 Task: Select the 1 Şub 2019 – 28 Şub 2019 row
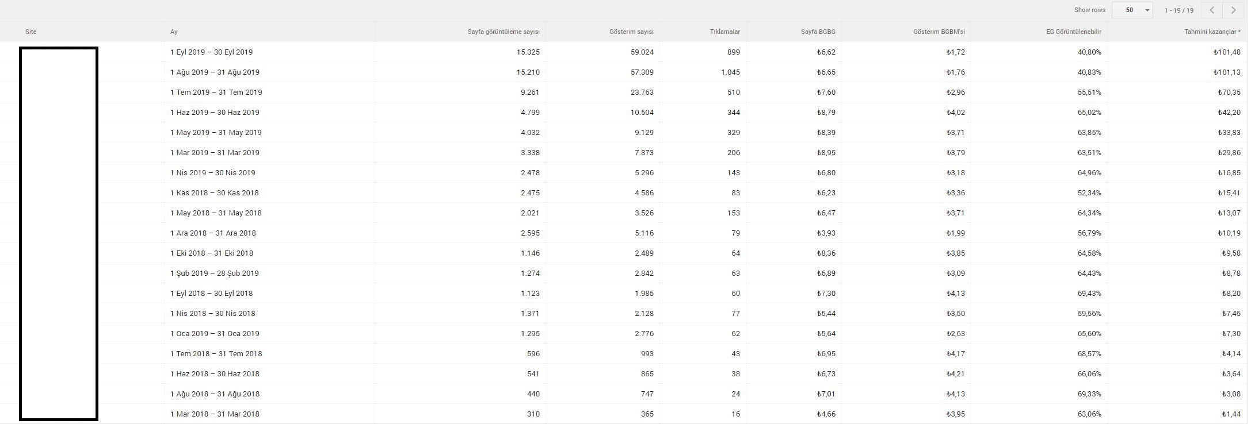pos(624,273)
